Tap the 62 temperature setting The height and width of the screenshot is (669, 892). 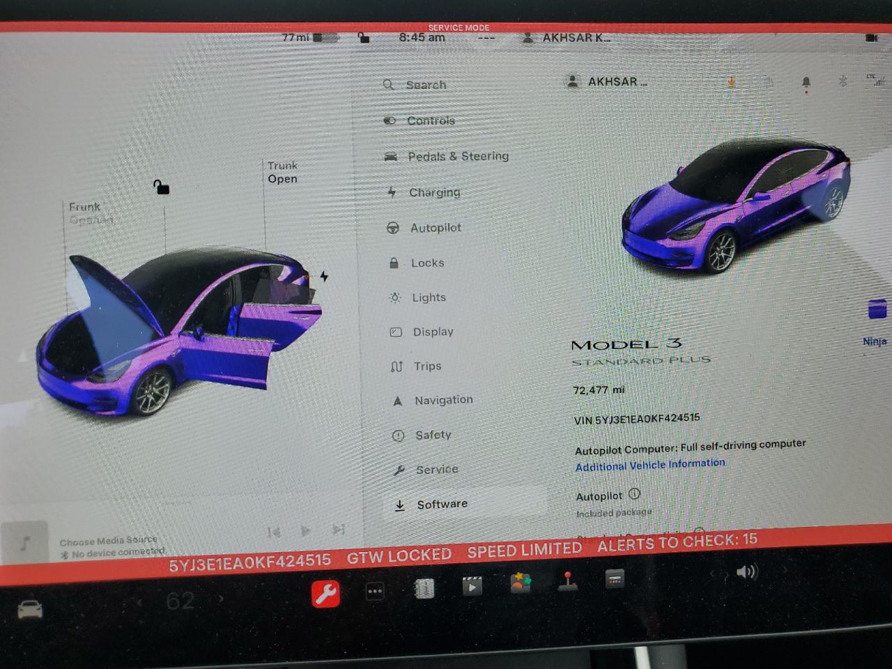coord(180,600)
